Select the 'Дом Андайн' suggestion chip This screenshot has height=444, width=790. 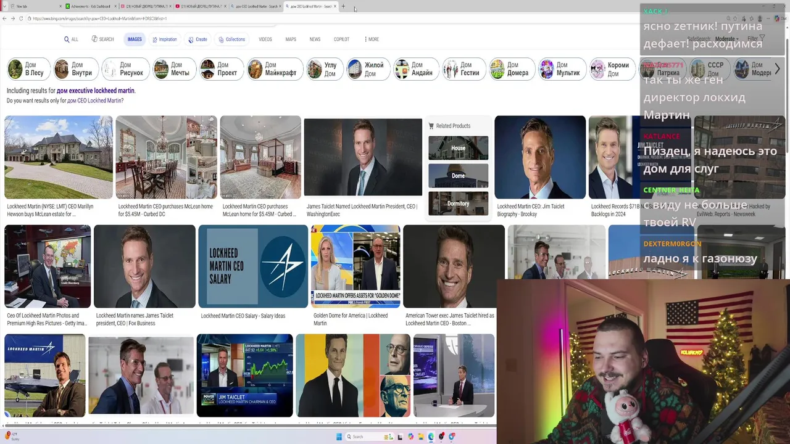(417, 69)
